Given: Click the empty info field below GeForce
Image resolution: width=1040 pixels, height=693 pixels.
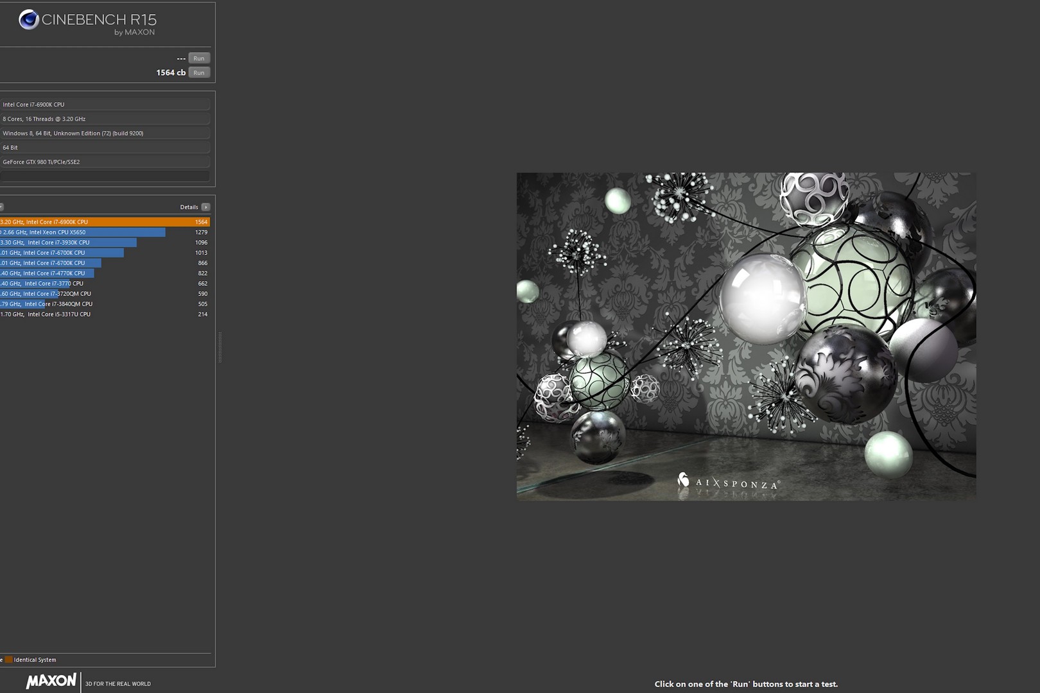Looking at the screenshot, I should click(105, 176).
